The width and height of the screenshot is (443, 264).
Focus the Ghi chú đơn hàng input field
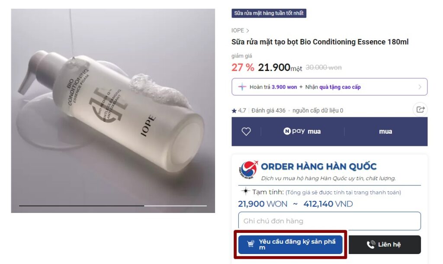(x=329, y=221)
